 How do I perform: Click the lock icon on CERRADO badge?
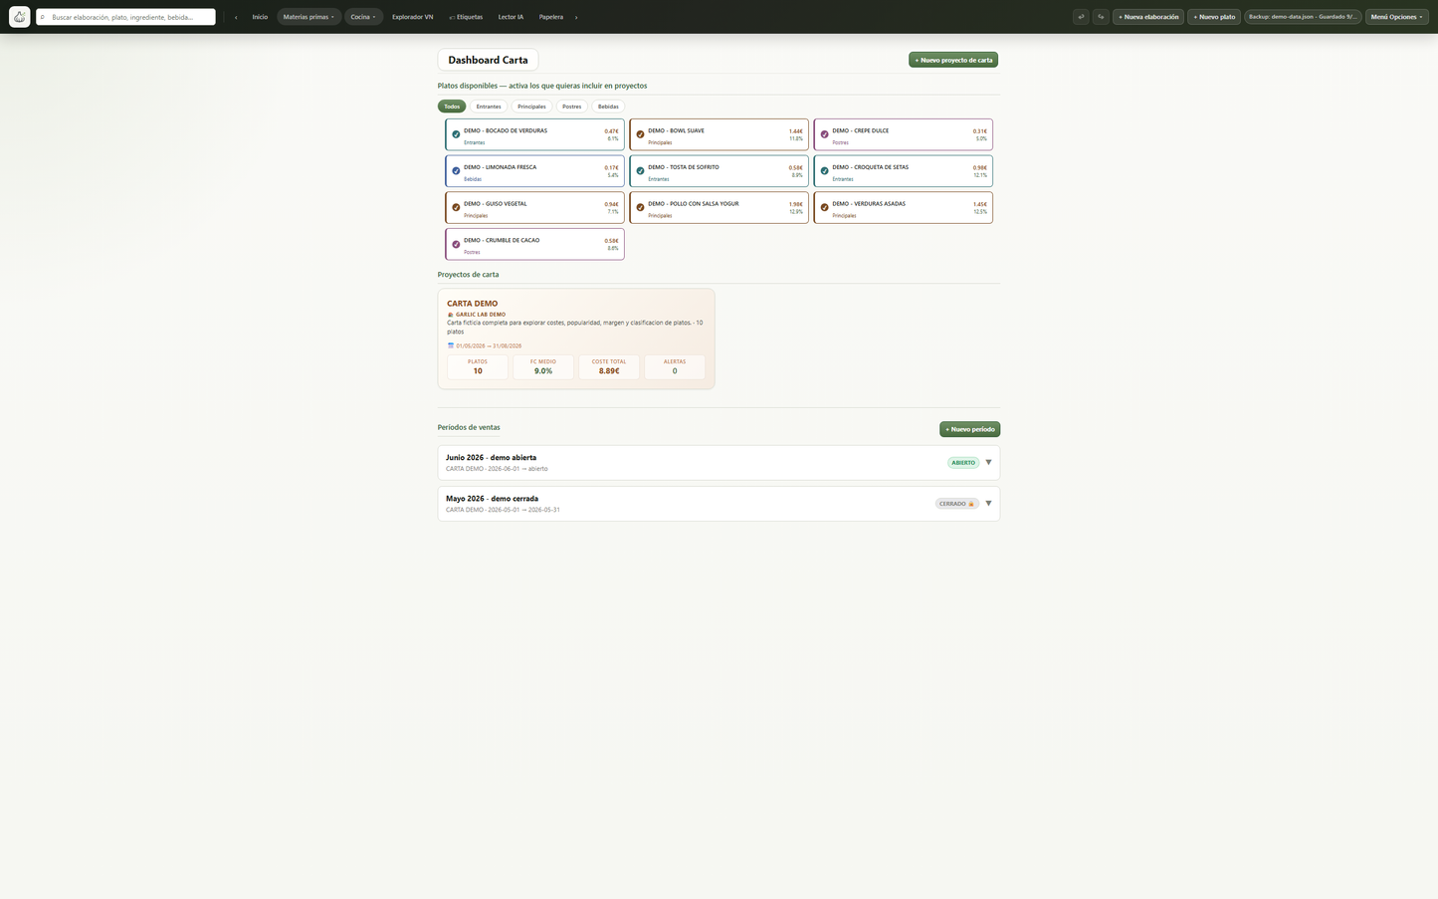971,504
